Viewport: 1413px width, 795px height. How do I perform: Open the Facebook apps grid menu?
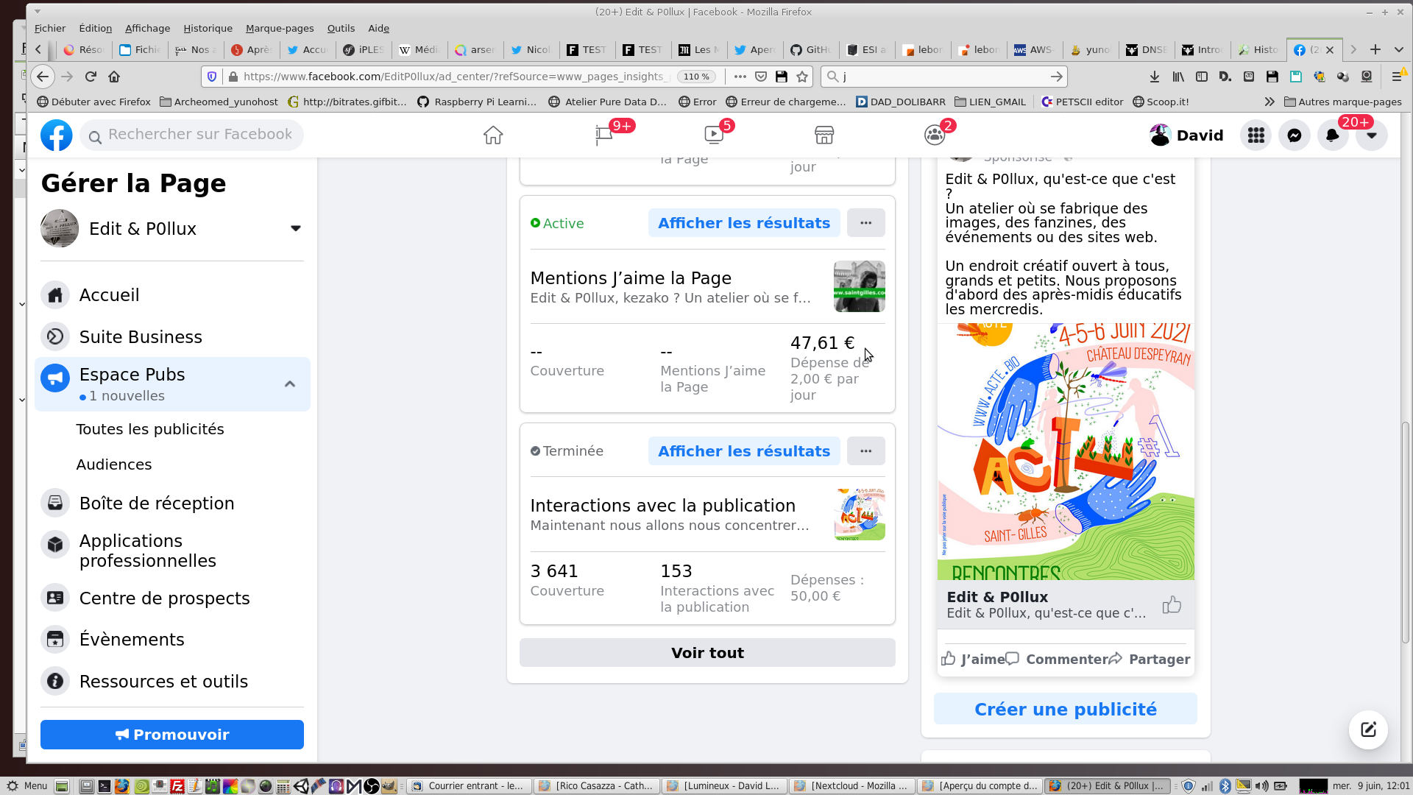coord(1256,135)
